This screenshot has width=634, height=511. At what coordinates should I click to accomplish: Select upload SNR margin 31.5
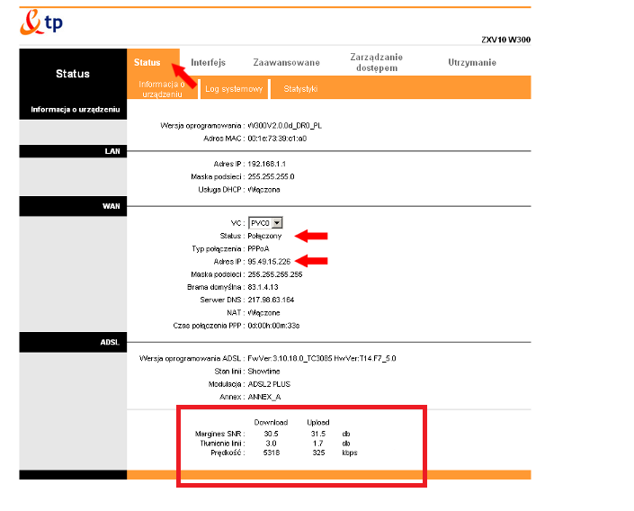point(318,434)
